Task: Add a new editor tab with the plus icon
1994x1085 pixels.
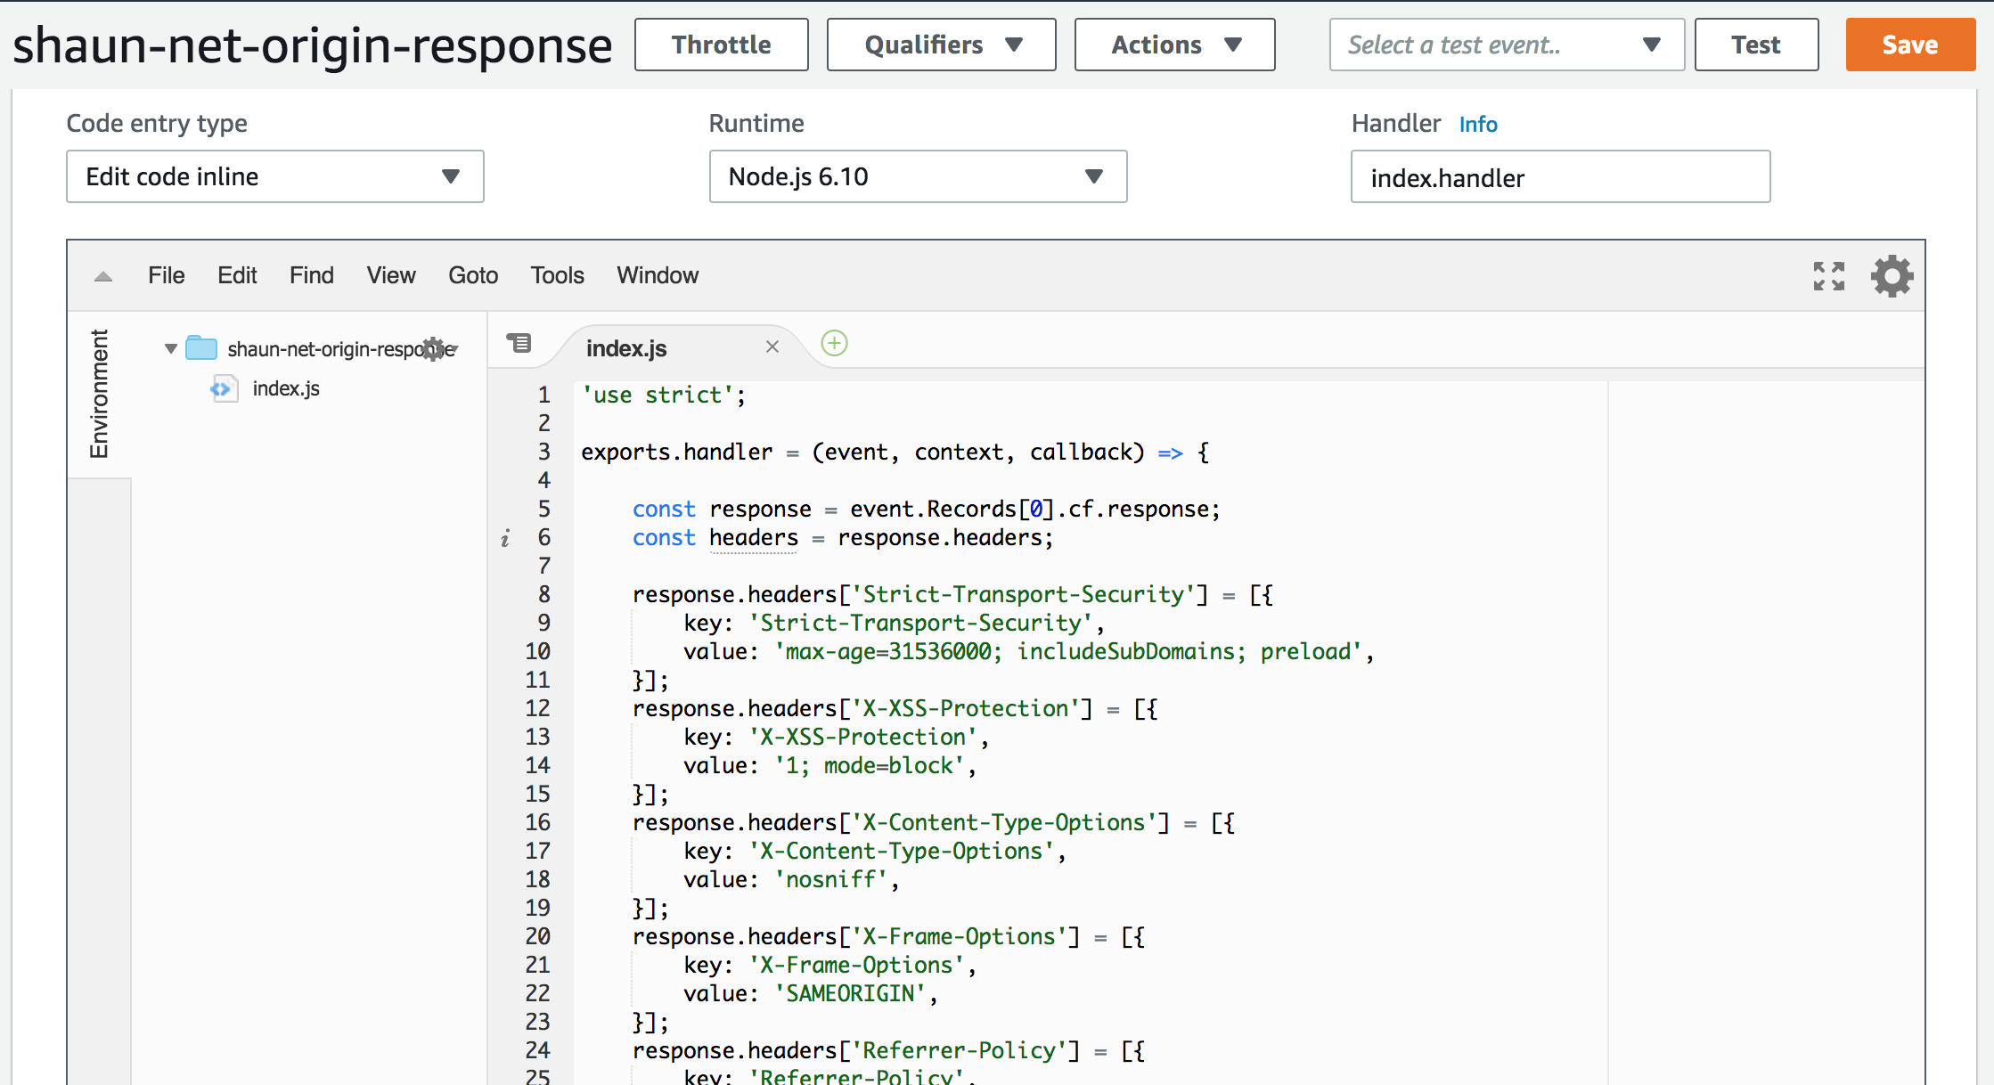Action: click(833, 343)
